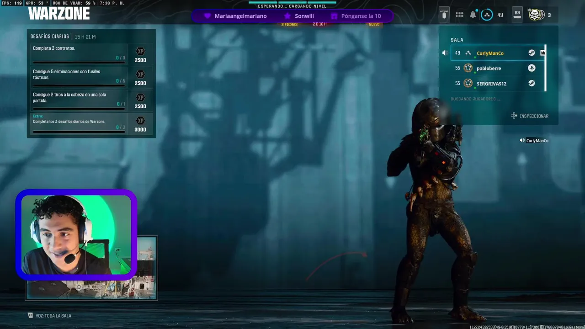The height and width of the screenshot is (329, 585).
Task: Open the party emblem icon with count 3
Action: (537, 15)
